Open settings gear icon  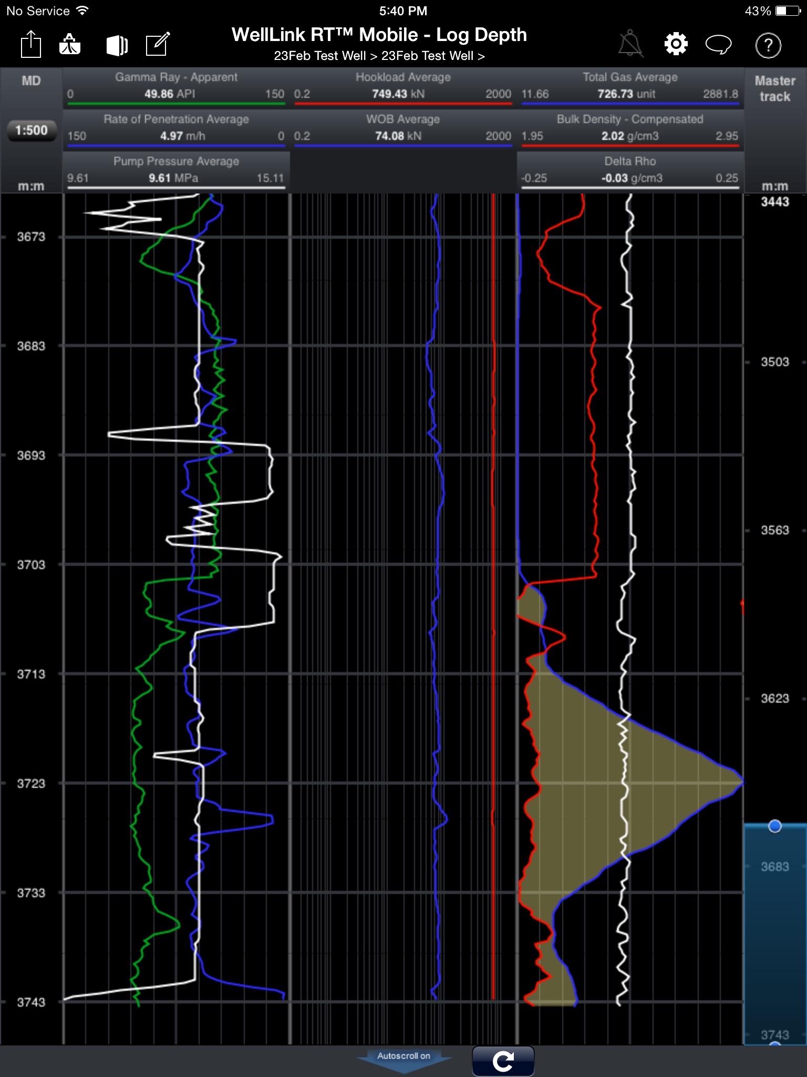pos(676,44)
